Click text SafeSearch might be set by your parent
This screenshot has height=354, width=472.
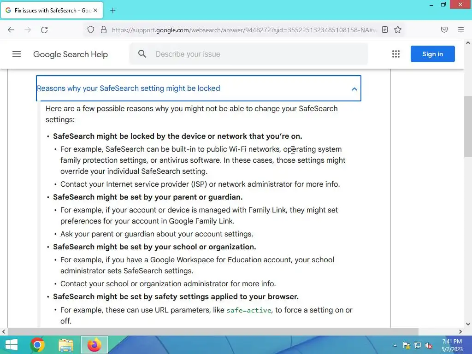point(148,197)
